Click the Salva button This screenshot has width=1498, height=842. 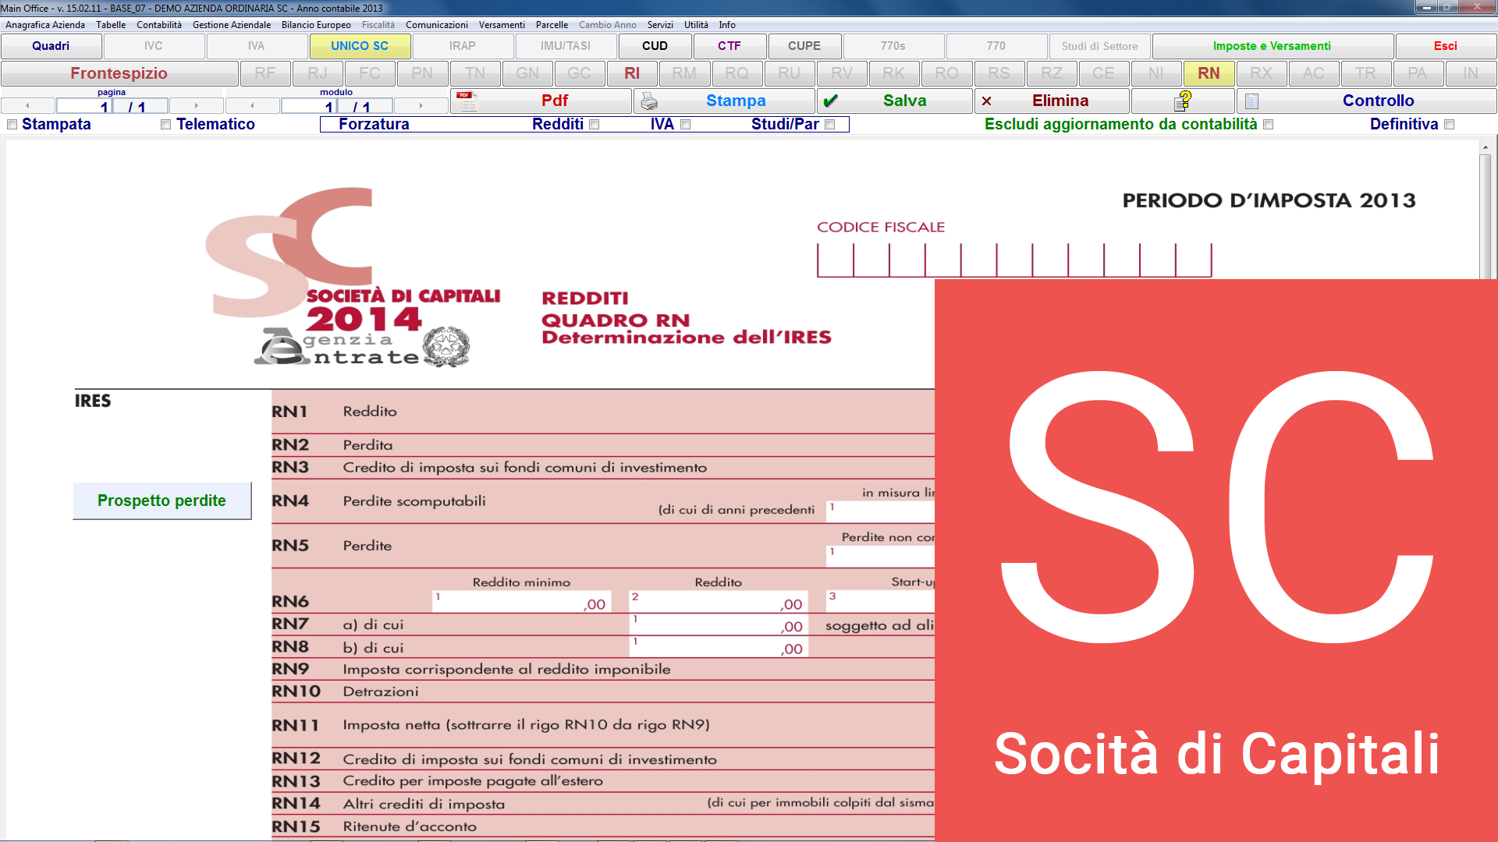click(x=895, y=101)
